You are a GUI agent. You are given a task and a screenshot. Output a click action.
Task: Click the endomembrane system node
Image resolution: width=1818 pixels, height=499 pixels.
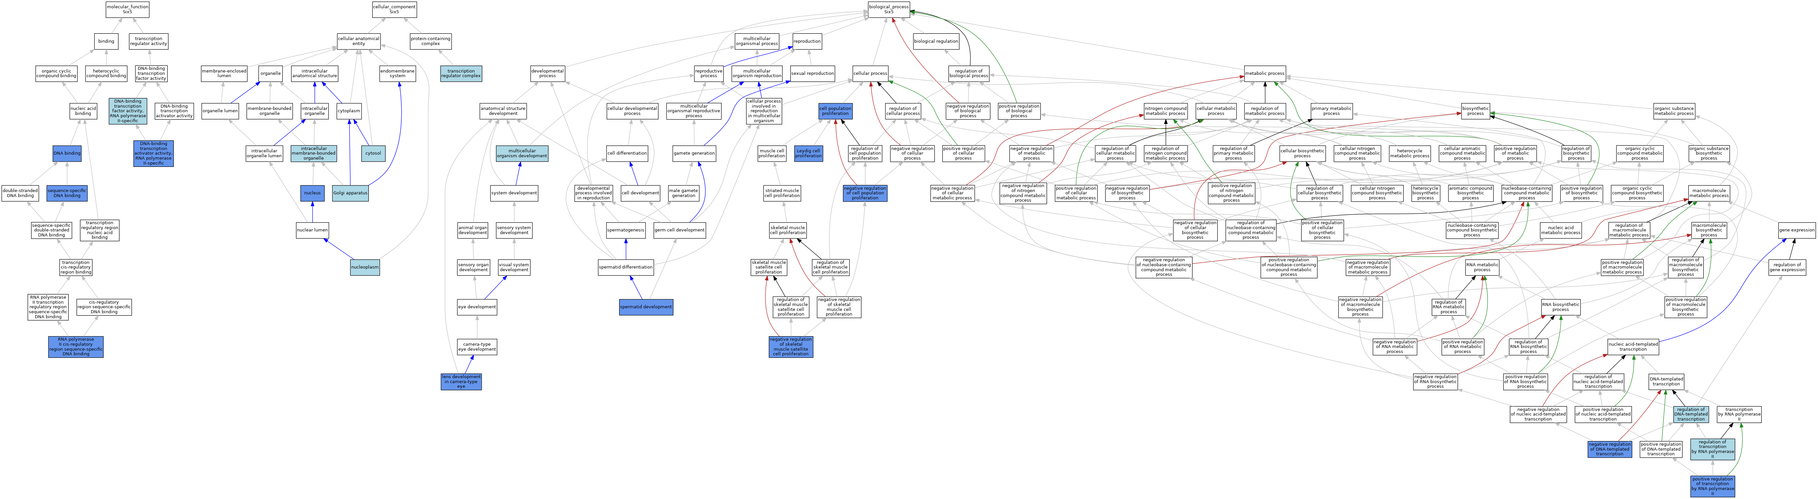[397, 74]
